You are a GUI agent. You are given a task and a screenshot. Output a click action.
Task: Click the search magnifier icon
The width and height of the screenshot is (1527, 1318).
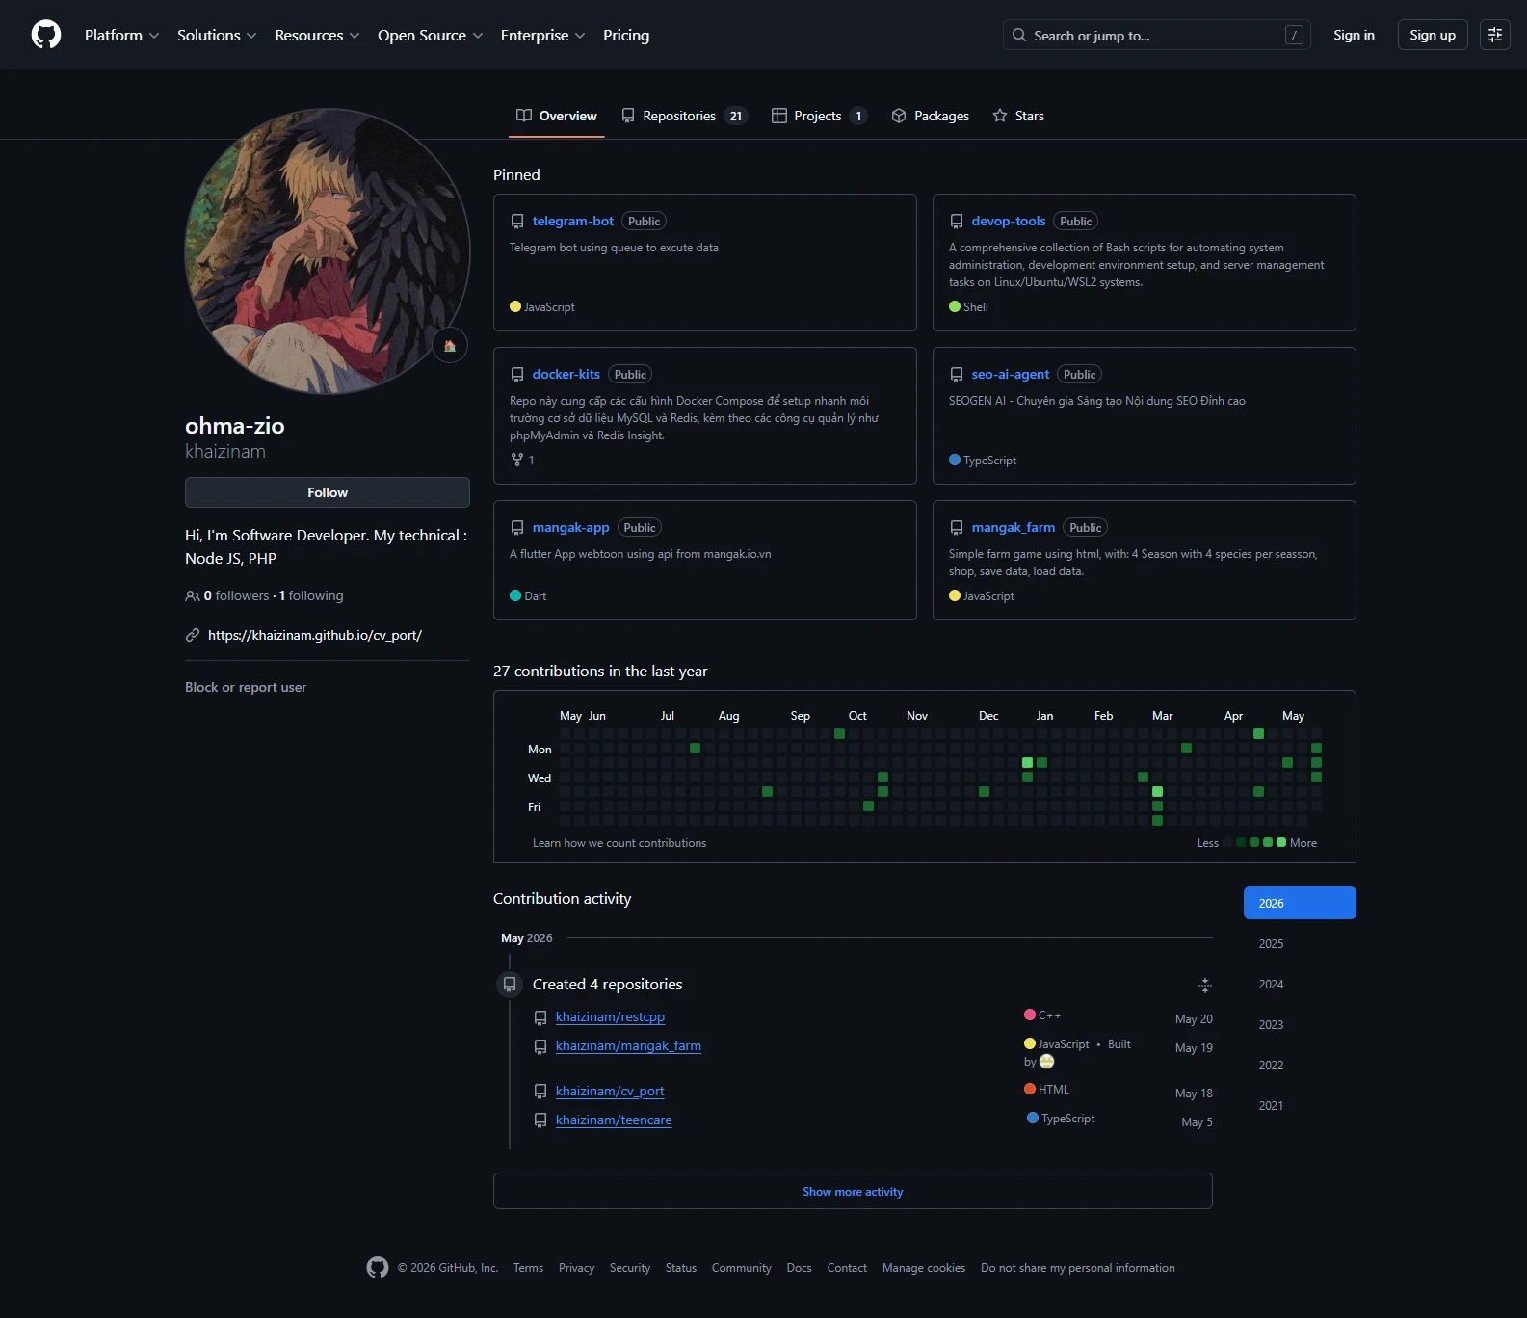pyautogui.click(x=1018, y=35)
